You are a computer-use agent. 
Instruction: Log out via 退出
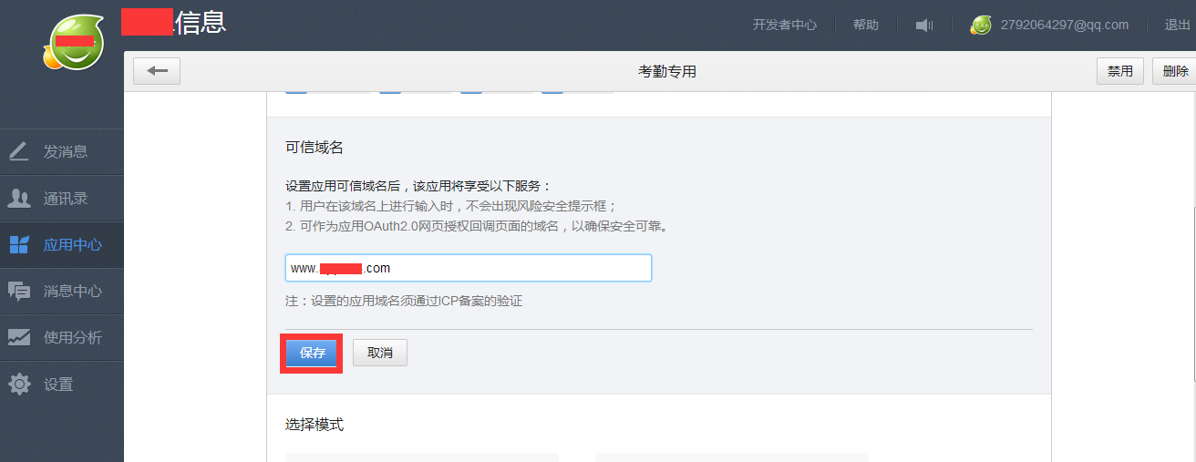point(1177,26)
